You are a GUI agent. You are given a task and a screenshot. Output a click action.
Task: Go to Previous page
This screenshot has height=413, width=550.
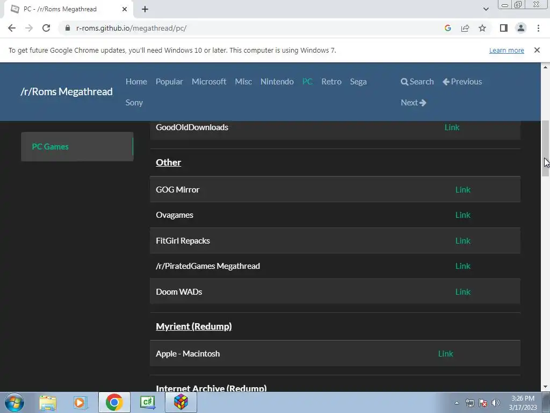tap(462, 82)
